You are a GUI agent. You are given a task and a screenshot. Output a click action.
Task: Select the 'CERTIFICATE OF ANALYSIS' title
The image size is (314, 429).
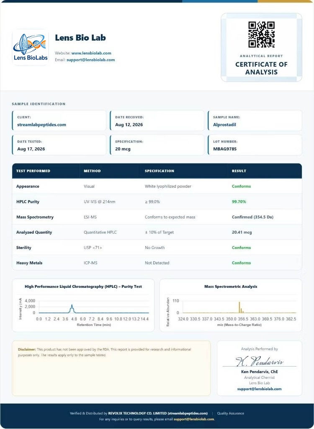point(261,68)
